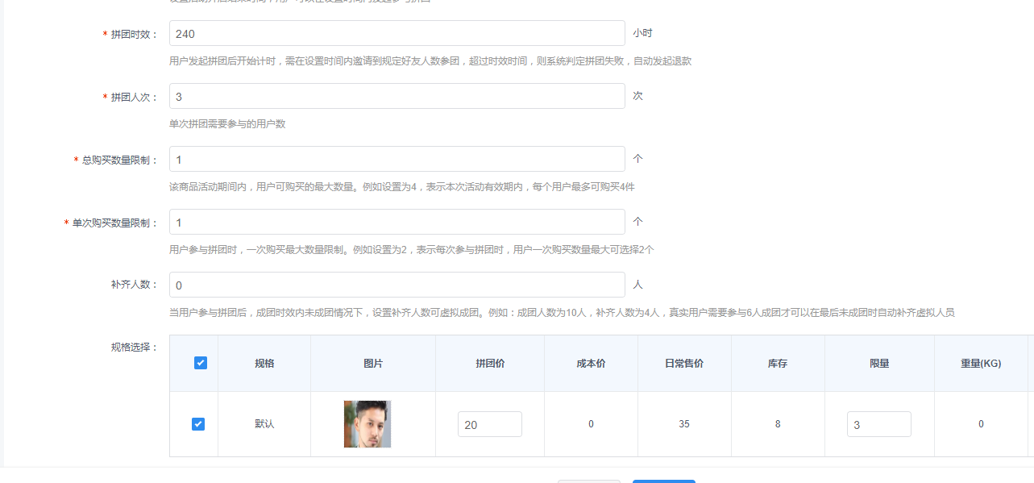Edit the 拼团价 input showing 20

point(490,424)
